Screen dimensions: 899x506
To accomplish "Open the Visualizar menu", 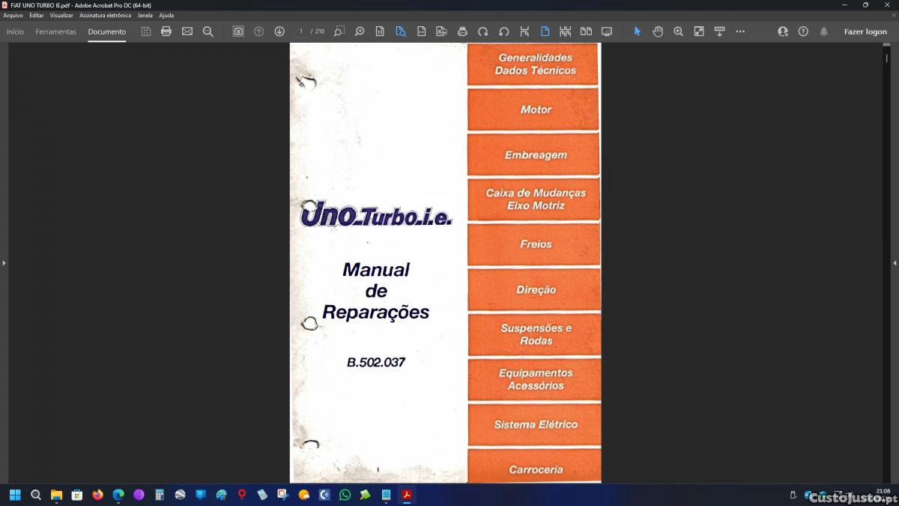I will pos(61,15).
